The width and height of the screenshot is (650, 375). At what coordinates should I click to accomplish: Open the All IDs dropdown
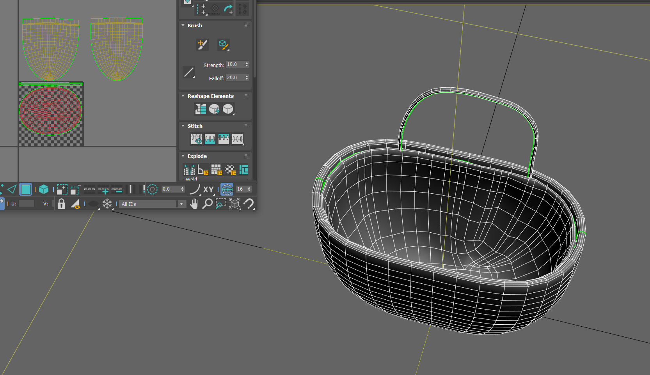[x=152, y=204]
